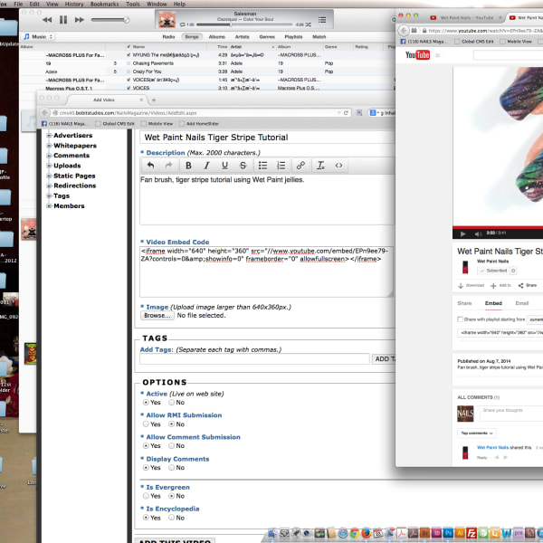Set Is Encyclopedia to No
The height and width of the screenshot is (543, 543).
(x=171, y=518)
